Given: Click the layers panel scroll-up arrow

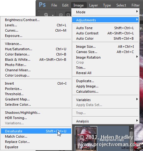Looking at the screenshot, I should pos(132,128).
